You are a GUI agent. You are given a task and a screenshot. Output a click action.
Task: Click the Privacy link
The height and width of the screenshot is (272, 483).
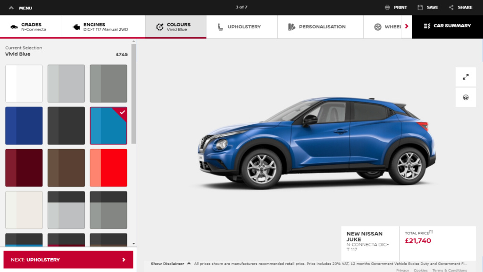pos(403,270)
